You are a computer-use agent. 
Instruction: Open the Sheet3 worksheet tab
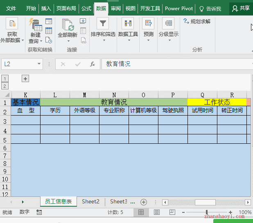click(119, 202)
